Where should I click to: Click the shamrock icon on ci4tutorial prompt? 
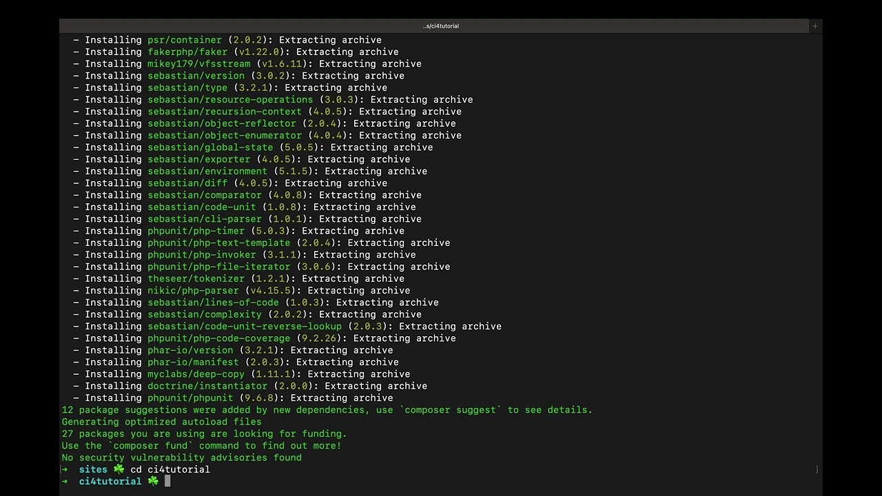coord(153,481)
